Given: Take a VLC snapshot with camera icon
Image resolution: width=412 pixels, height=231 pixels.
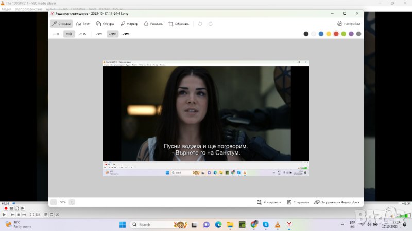Looking at the screenshot, I should click(11, 208).
